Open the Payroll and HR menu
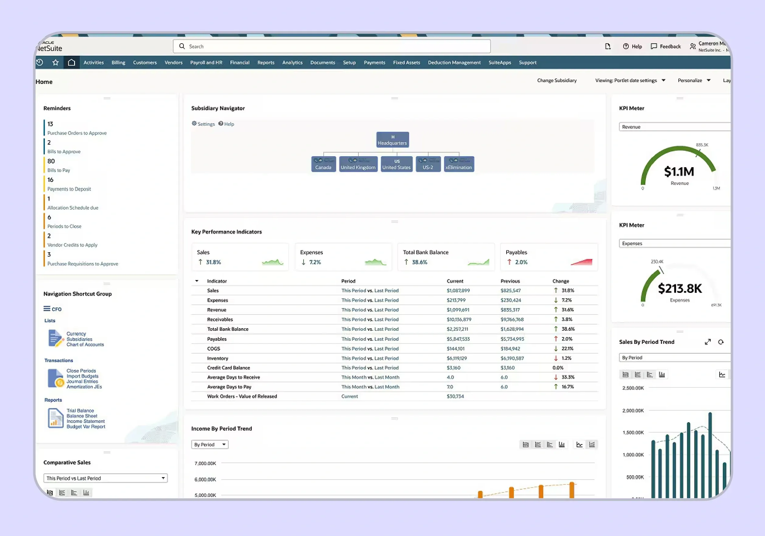The width and height of the screenshot is (765, 536). tap(206, 62)
